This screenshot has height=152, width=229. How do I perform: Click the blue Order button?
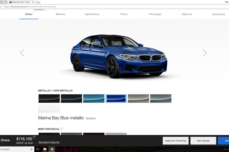223,141
